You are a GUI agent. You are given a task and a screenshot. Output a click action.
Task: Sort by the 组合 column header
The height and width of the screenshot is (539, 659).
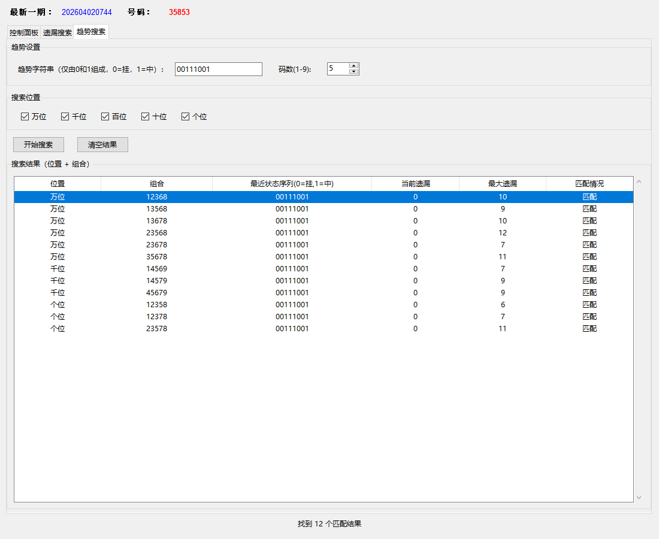(156, 184)
